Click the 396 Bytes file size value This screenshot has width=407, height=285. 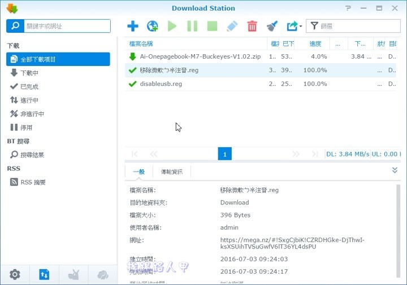coord(235,215)
